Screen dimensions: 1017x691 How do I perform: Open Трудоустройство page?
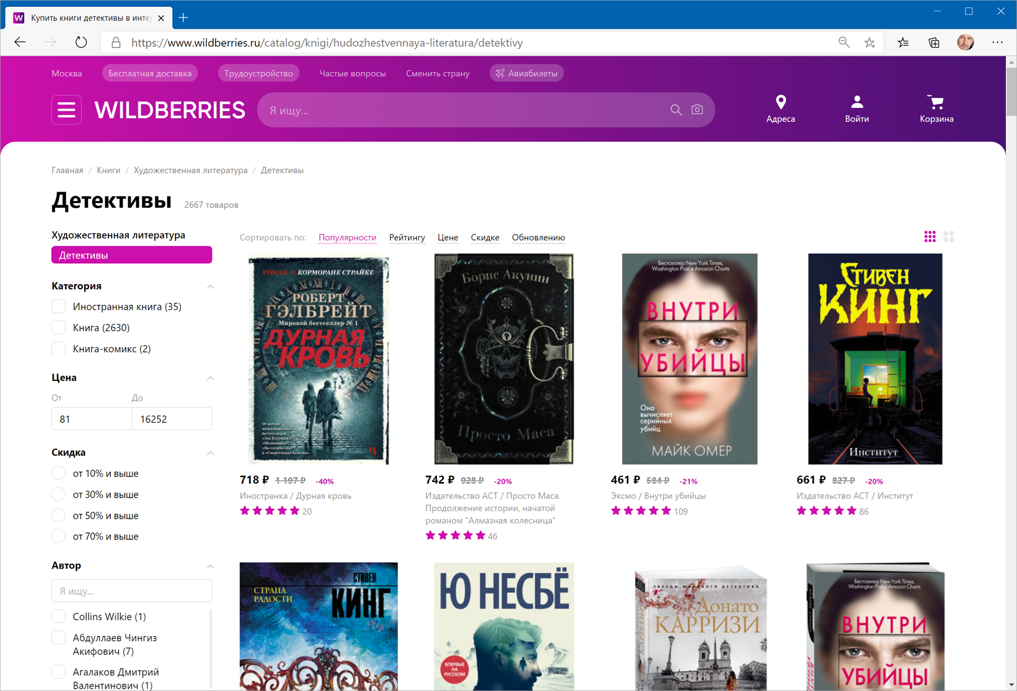pyautogui.click(x=258, y=73)
